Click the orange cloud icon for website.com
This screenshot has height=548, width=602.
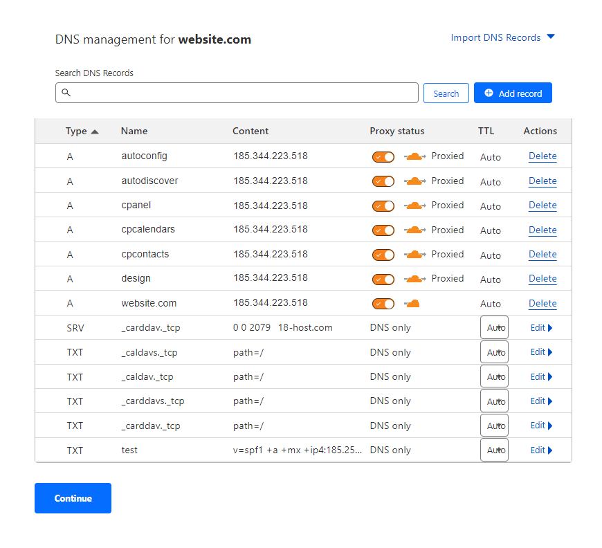tap(412, 304)
